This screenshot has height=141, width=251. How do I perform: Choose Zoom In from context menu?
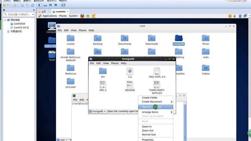[156, 127]
